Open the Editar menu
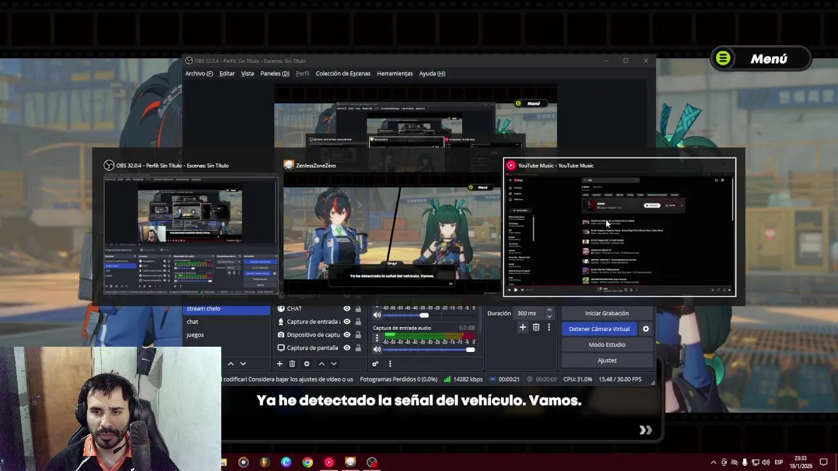The image size is (838, 471). [x=227, y=74]
